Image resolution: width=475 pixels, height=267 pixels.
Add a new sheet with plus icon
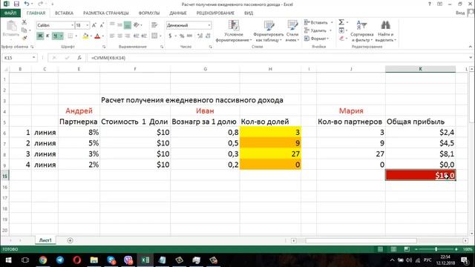(70, 240)
